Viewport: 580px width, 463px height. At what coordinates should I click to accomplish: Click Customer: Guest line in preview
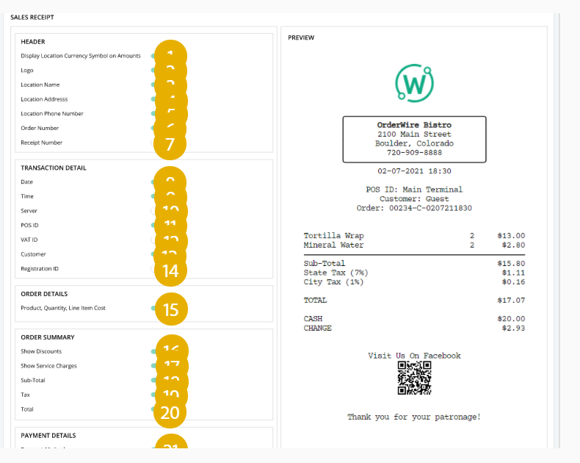[414, 199]
